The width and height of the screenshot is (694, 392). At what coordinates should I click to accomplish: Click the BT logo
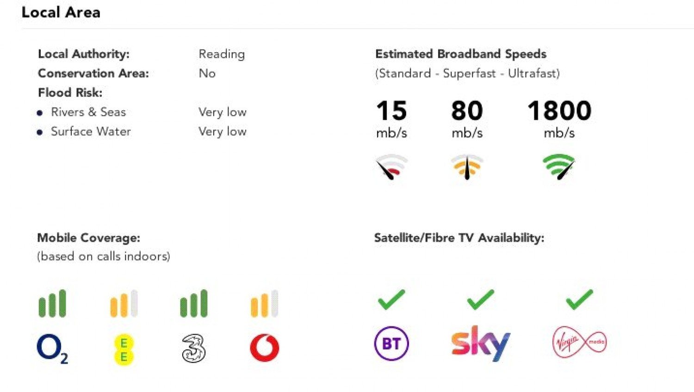391,343
